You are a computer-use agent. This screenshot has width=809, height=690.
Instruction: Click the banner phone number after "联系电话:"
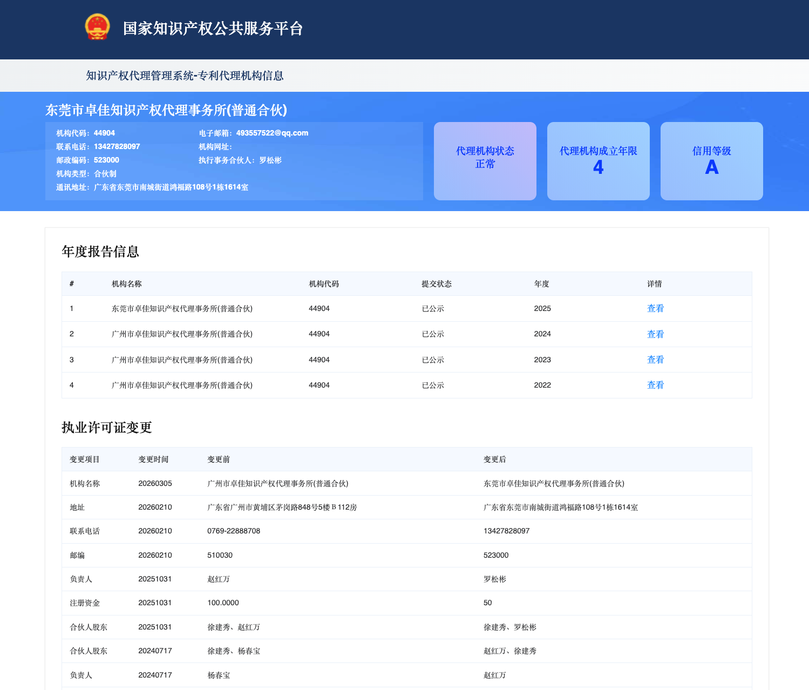(117, 147)
